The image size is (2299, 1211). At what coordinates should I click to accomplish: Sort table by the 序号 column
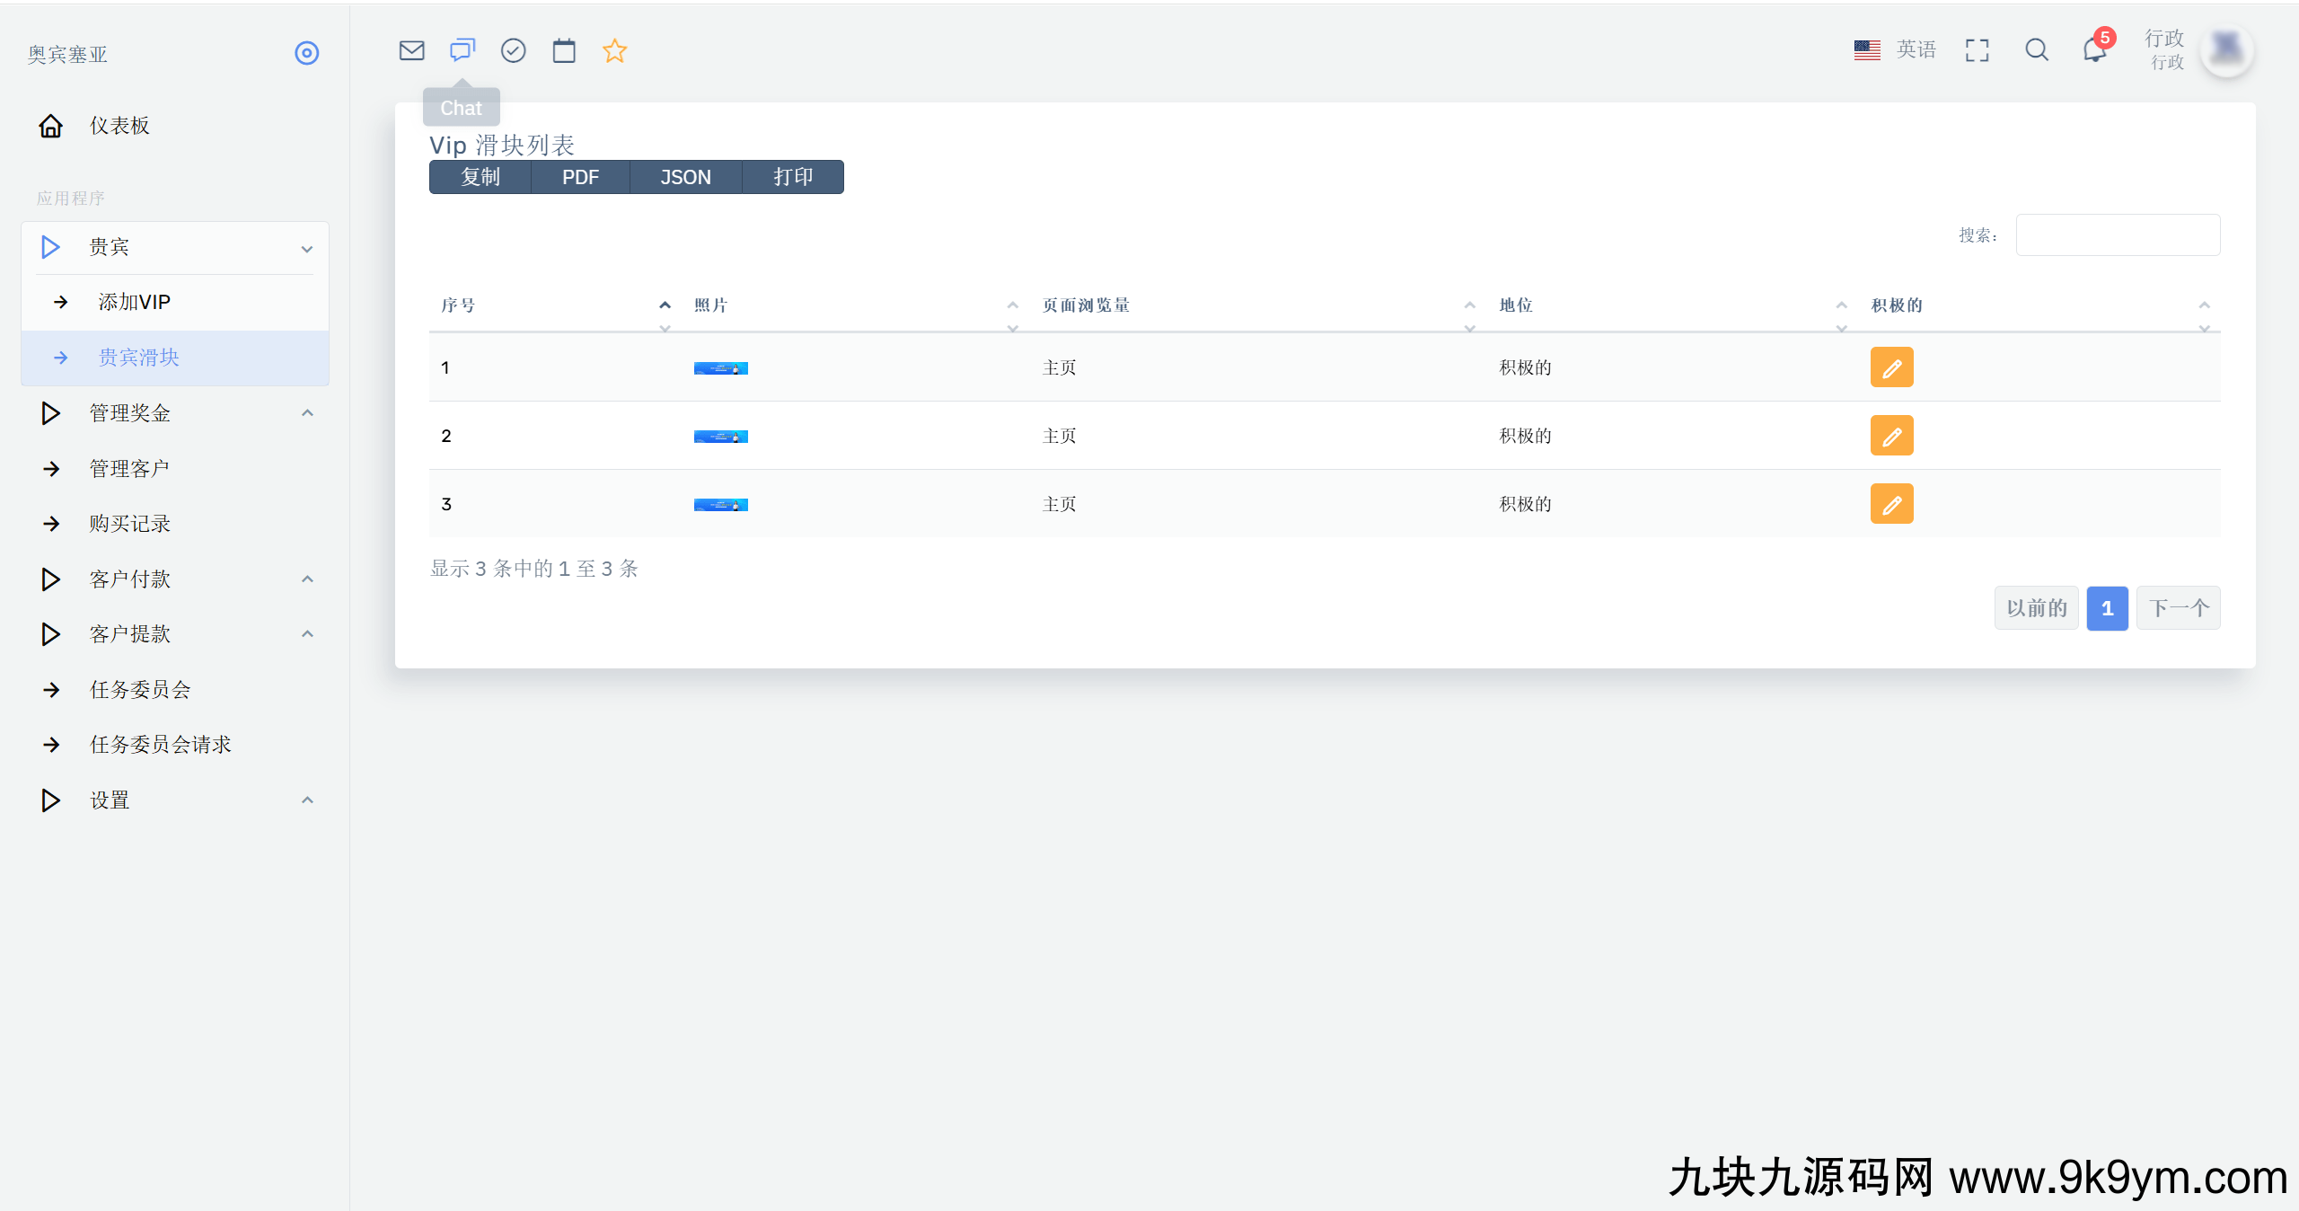(458, 305)
